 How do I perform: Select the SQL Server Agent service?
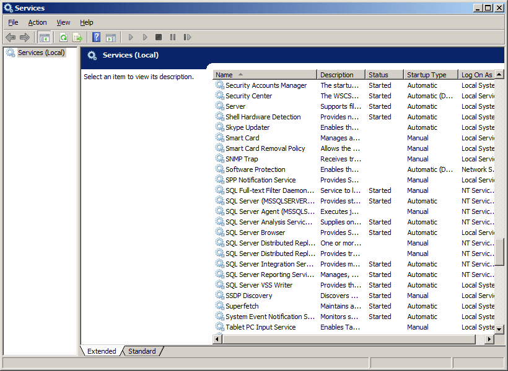click(355, 211)
